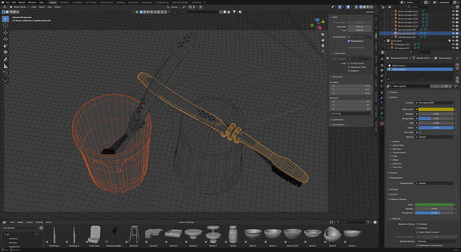This screenshot has height=252, width=461.
Task: Open the Import Settings dropdown
Action: [x=187, y=223]
